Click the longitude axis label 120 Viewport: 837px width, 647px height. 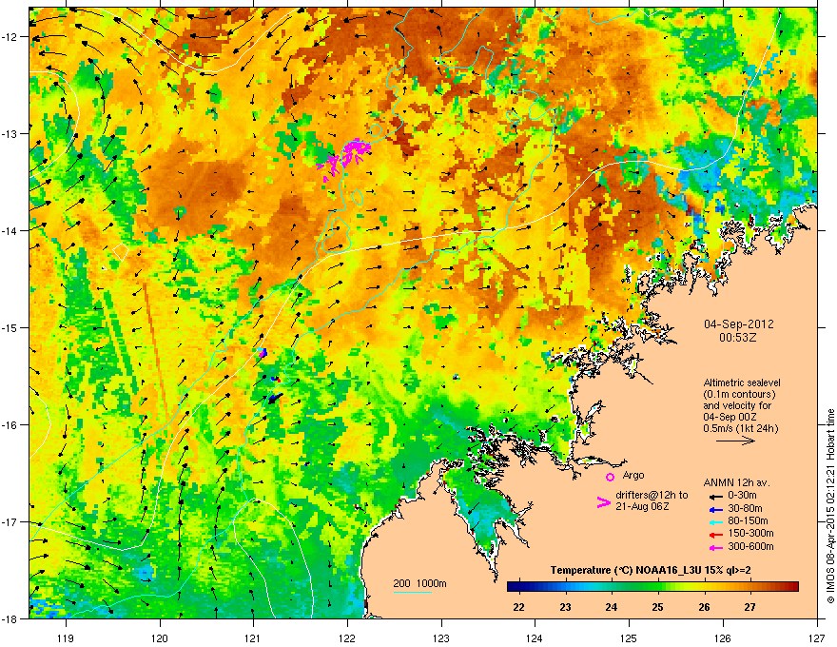160,637
